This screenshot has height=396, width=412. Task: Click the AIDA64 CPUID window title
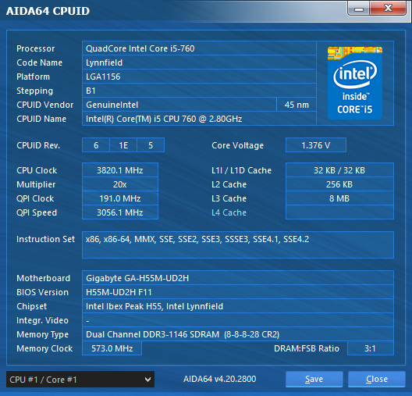point(48,11)
